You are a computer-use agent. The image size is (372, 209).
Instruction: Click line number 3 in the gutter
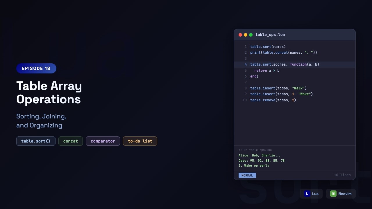(x=246, y=59)
